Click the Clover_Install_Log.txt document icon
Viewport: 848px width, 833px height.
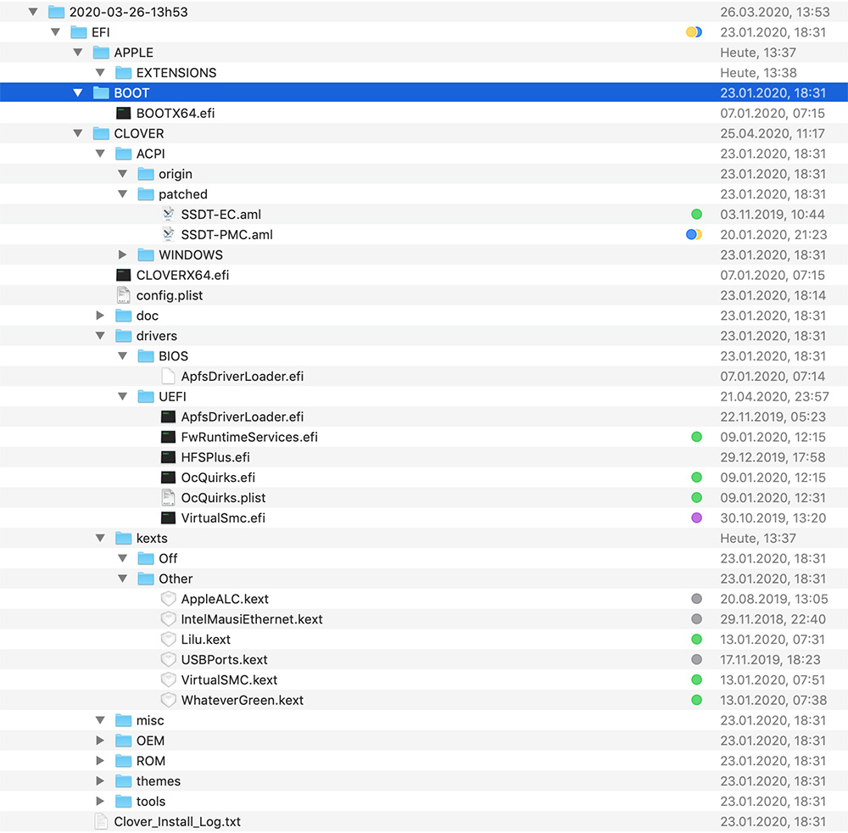[x=101, y=822]
